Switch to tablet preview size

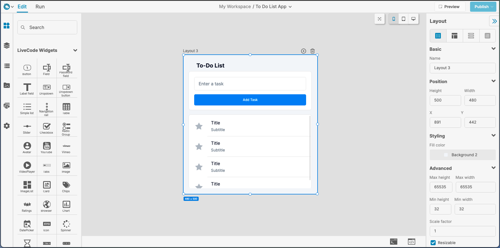tap(403, 19)
